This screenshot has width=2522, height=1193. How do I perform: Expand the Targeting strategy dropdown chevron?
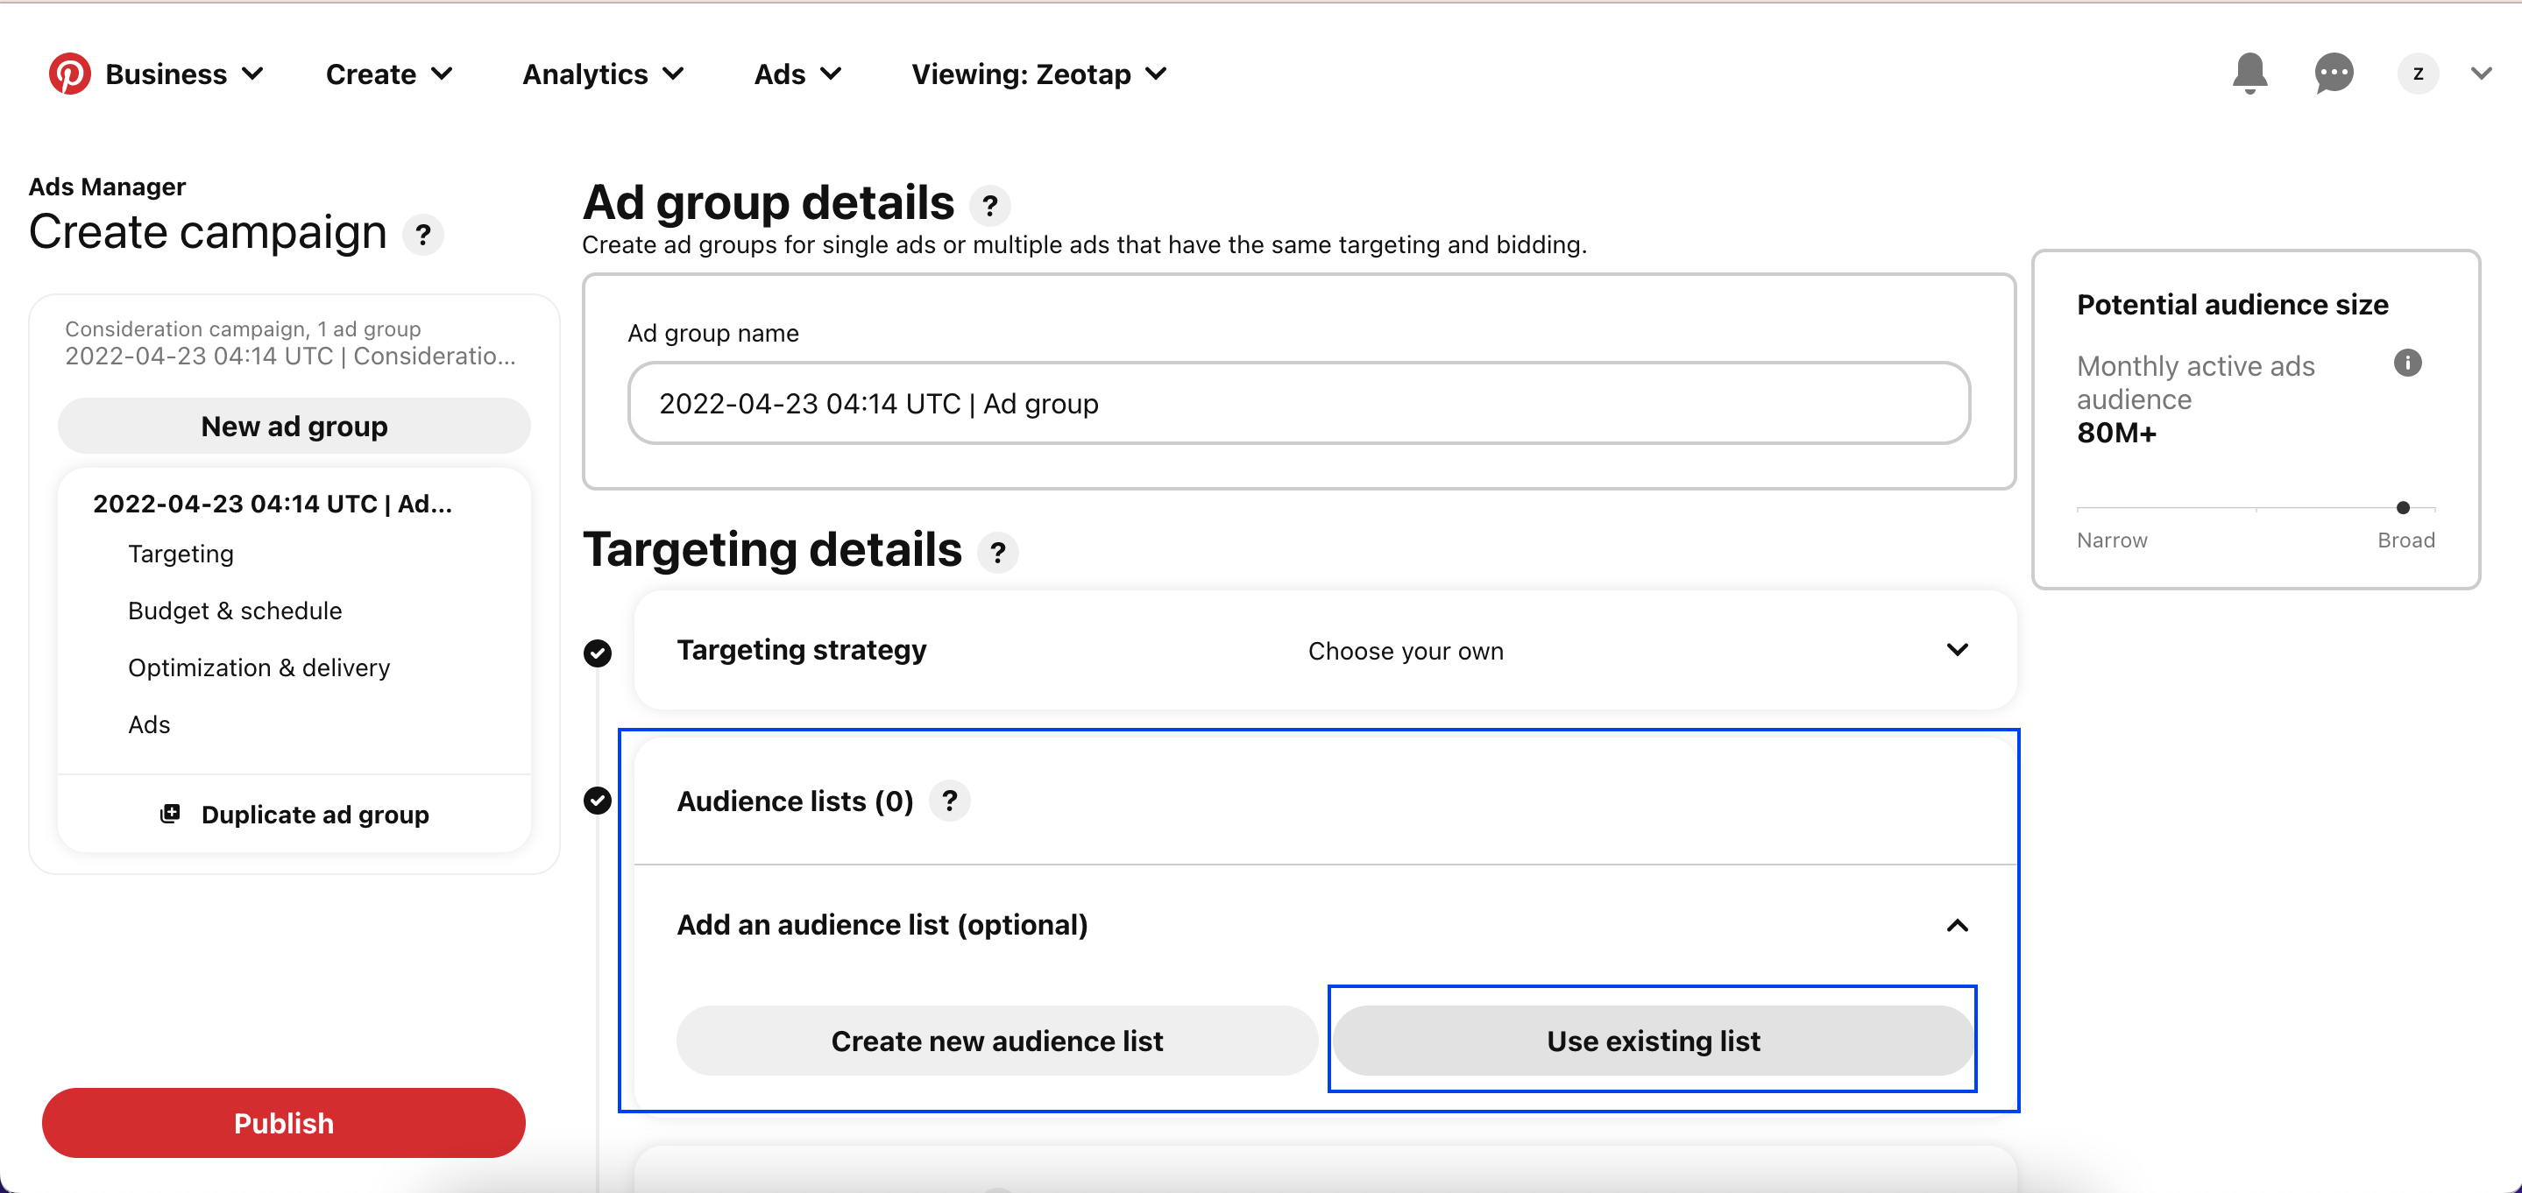tap(1957, 650)
